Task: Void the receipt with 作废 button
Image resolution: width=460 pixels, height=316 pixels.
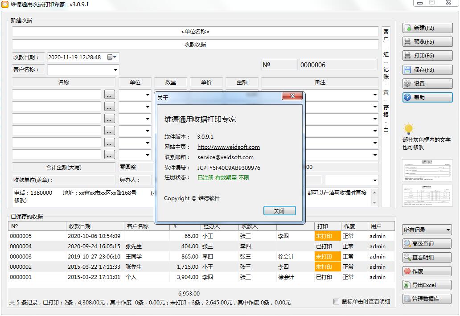Action: click(427, 271)
